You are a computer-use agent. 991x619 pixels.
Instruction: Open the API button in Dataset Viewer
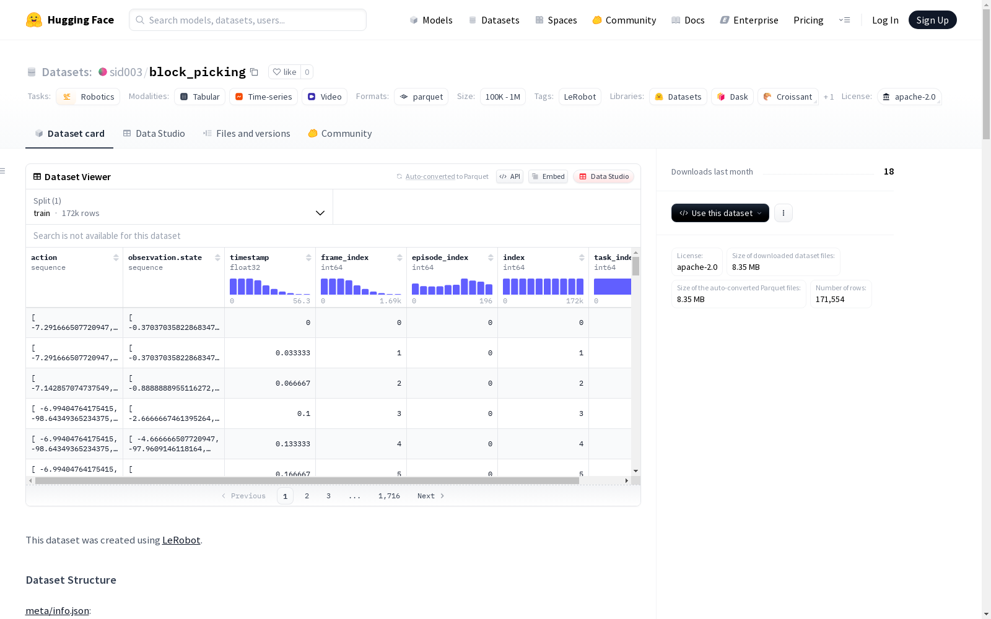click(x=510, y=176)
